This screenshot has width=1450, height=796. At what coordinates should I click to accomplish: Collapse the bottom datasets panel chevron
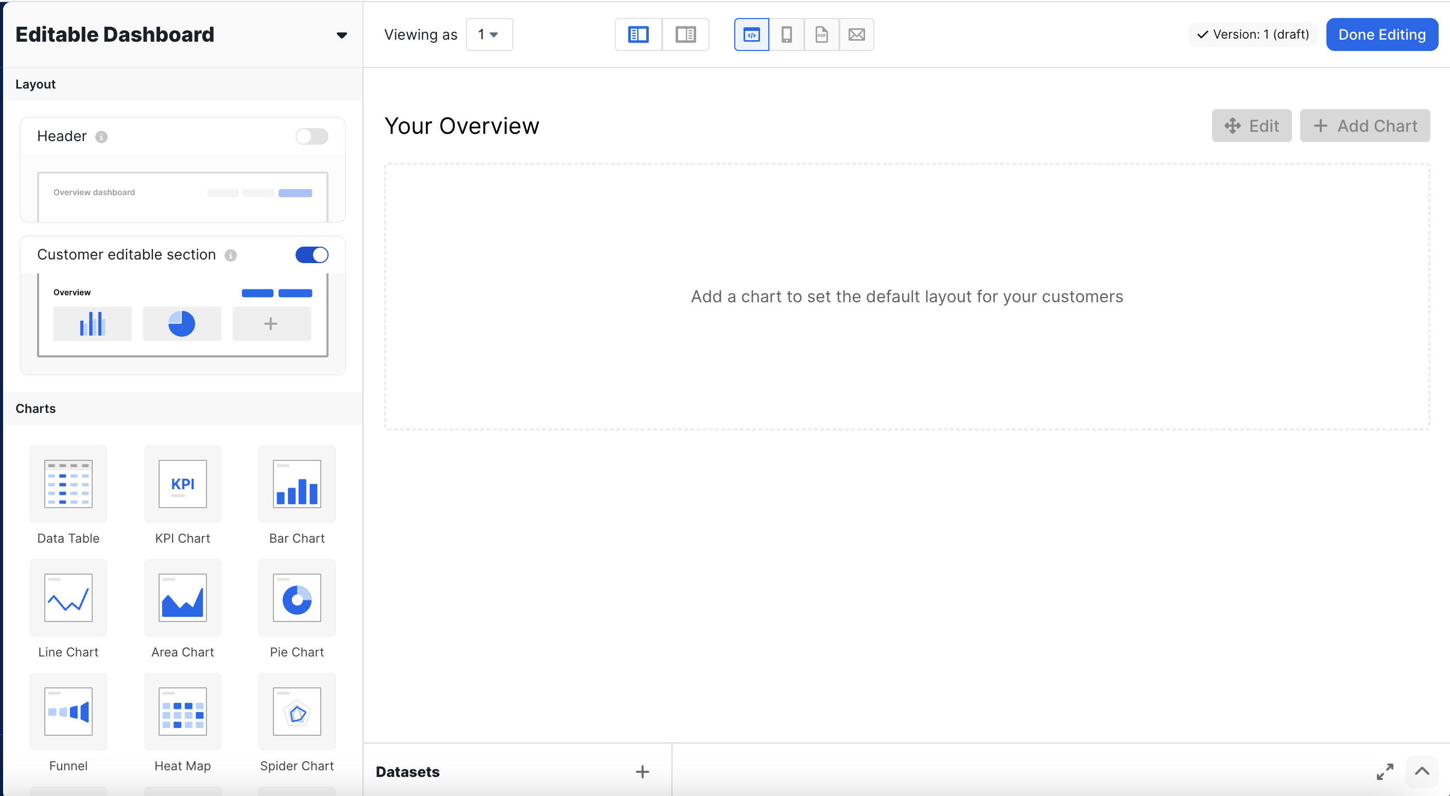[x=1422, y=771]
